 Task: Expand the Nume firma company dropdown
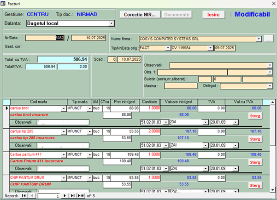point(259,39)
